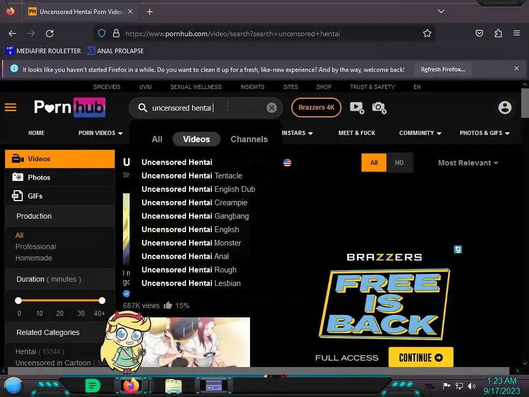Open the INSIGHTS link
The height and width of the screenshot is (397, 529).
click(252, 87)
